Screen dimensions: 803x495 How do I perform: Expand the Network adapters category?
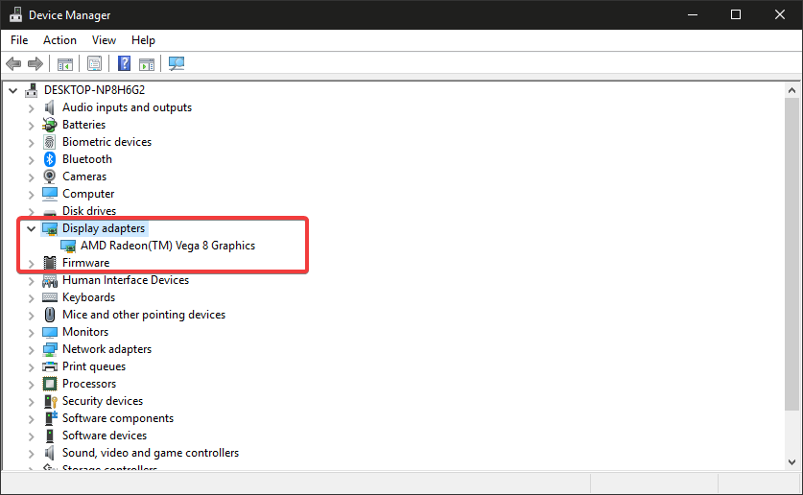pyautogui.click(x=32, y=349)
